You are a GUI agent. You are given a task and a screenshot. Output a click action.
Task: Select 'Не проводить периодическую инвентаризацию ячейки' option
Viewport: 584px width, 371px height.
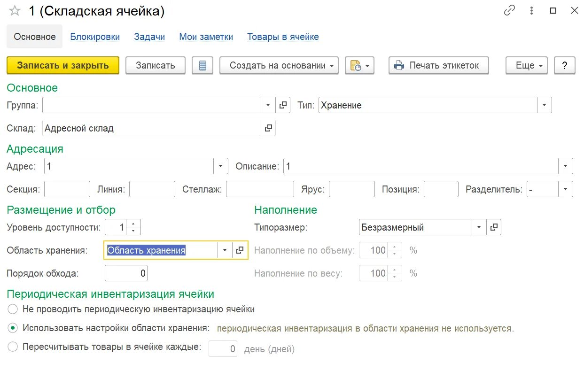[x=13, y=309]
